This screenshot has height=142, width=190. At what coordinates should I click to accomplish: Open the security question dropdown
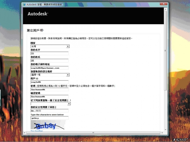50,104
